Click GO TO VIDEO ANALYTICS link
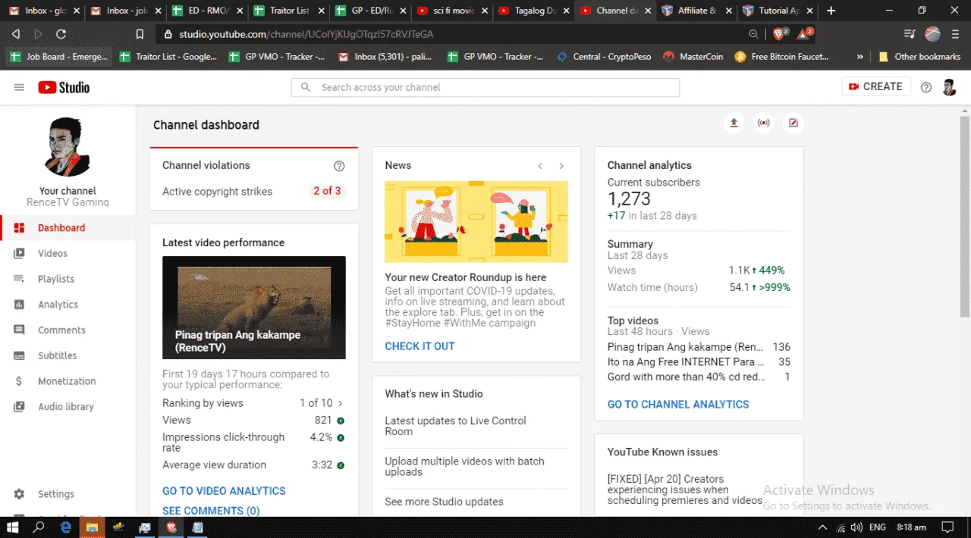This screenshot has width=971, height=538. pos(224,491)
